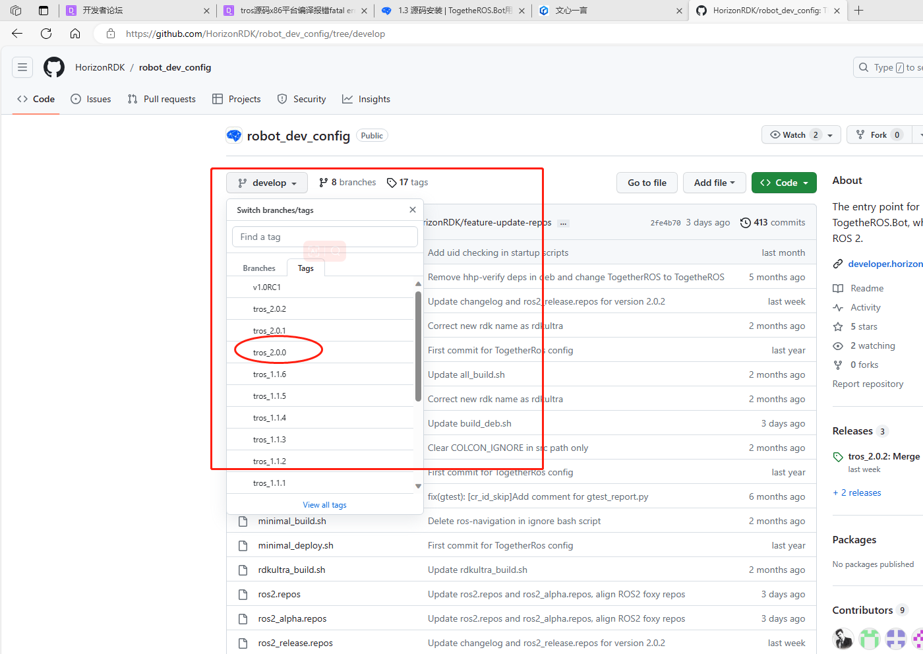Screen dimensions: 923x654
Task: View the 5 stars stargazers
Action: [855, 326]
